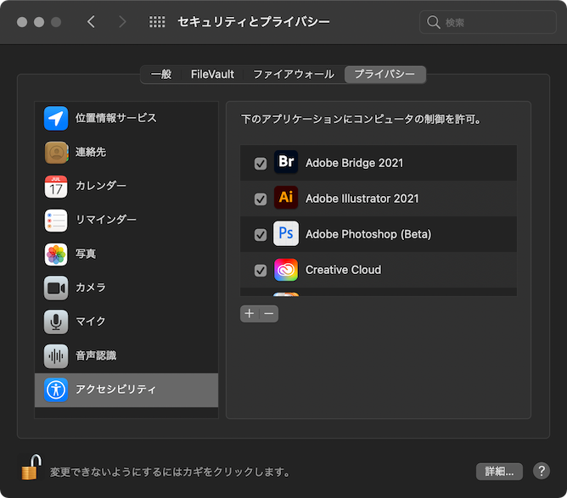Click the Location Services arrow icon
This screenshot has width=567, height=498.
[x=56, y=118]
